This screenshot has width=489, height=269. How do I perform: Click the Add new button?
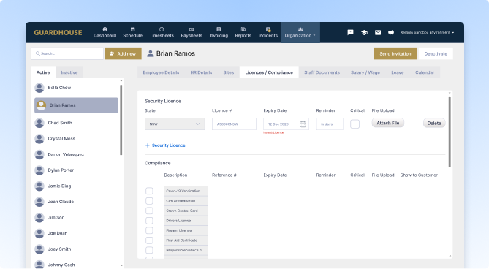coord(124,53)
